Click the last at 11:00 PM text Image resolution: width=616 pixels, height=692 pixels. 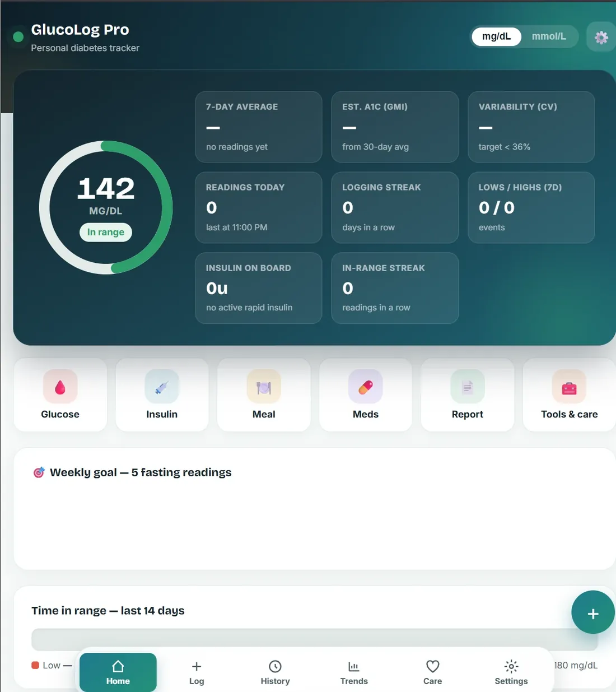tap(237, 227)
